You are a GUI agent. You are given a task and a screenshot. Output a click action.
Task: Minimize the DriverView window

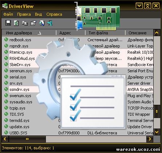coord(139,6)
